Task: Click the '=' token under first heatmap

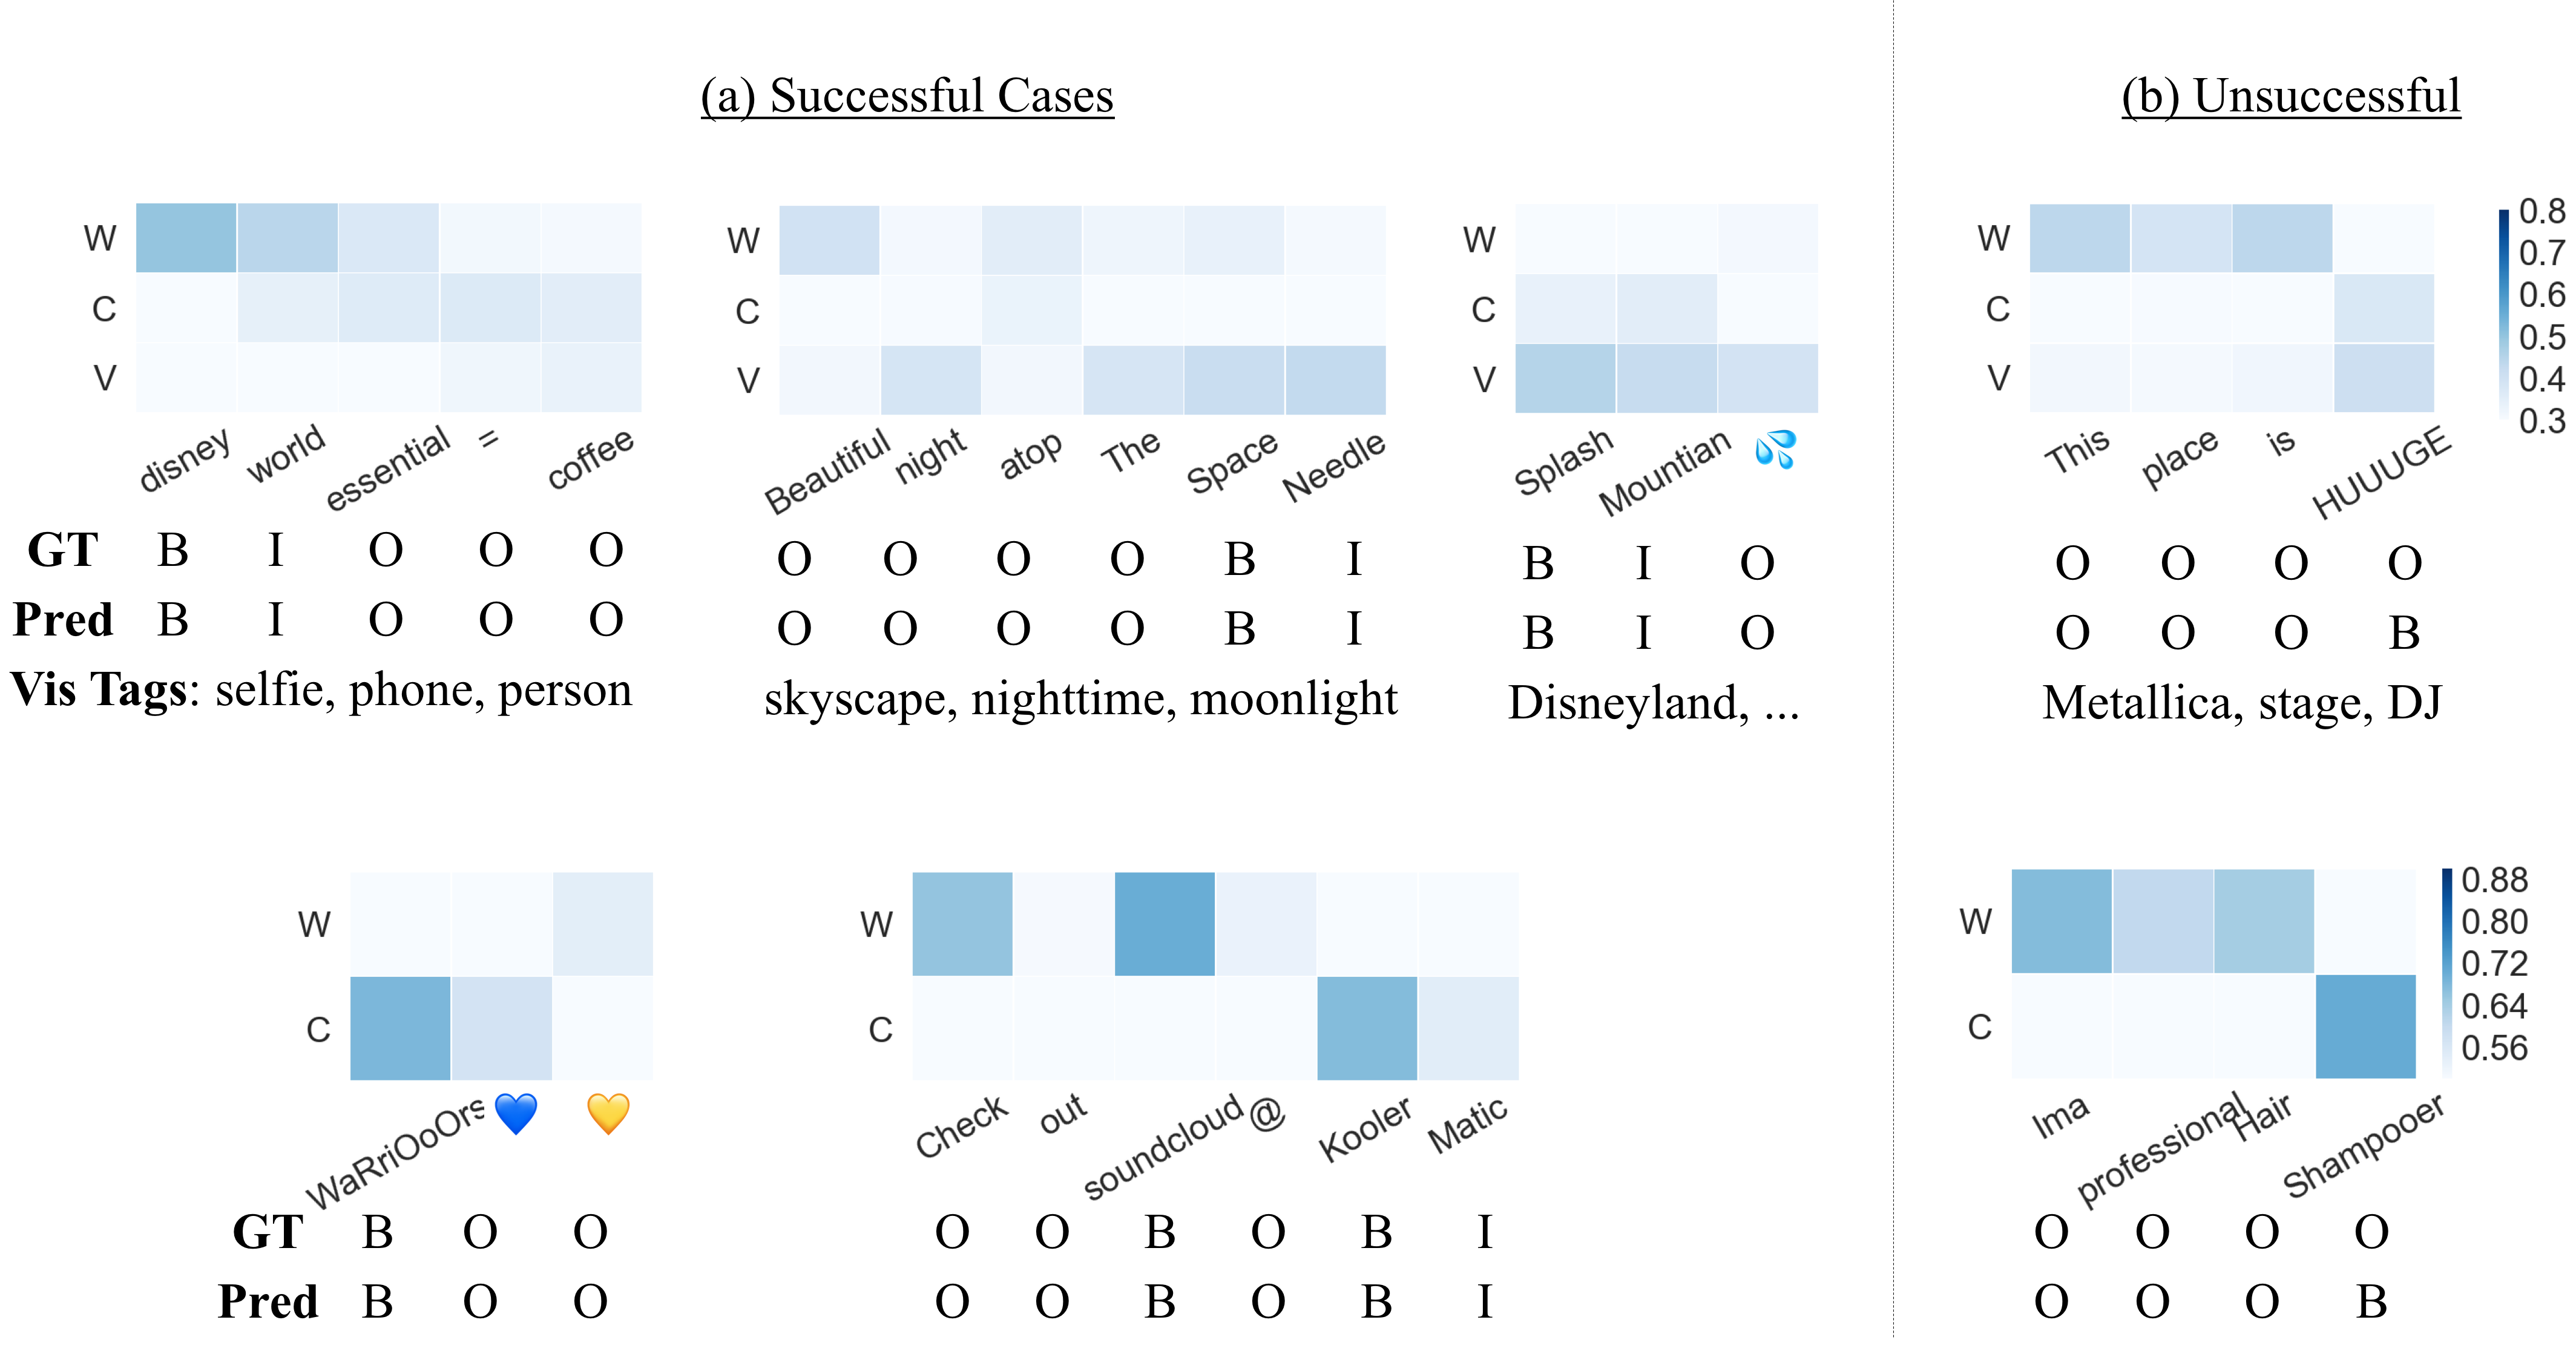Action: pyautogui.click(x=488, y=439)
